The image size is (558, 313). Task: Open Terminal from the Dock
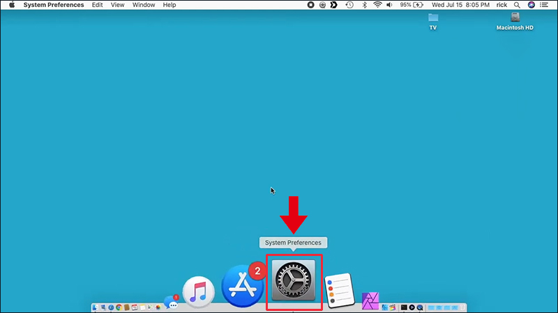(x=404, y=307)
